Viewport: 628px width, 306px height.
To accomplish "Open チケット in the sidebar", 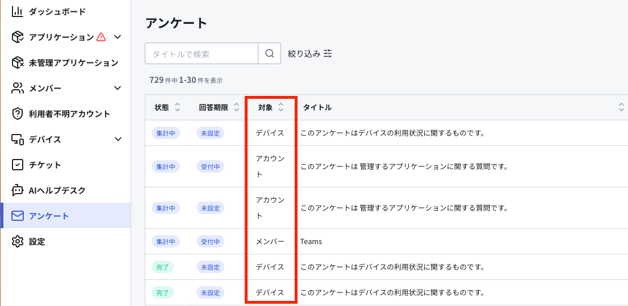I will [45, 165].
